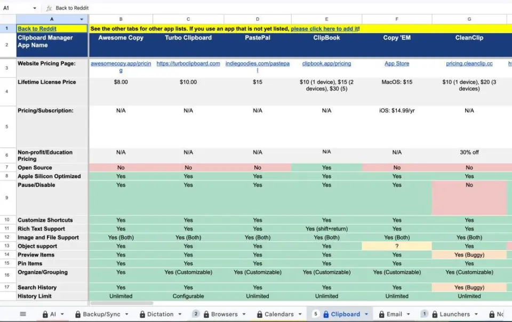Image resolution: width=512 pixels, height=322 pixels.
Task: Switch to the AI sheet tab
Action: click(53, 314)
